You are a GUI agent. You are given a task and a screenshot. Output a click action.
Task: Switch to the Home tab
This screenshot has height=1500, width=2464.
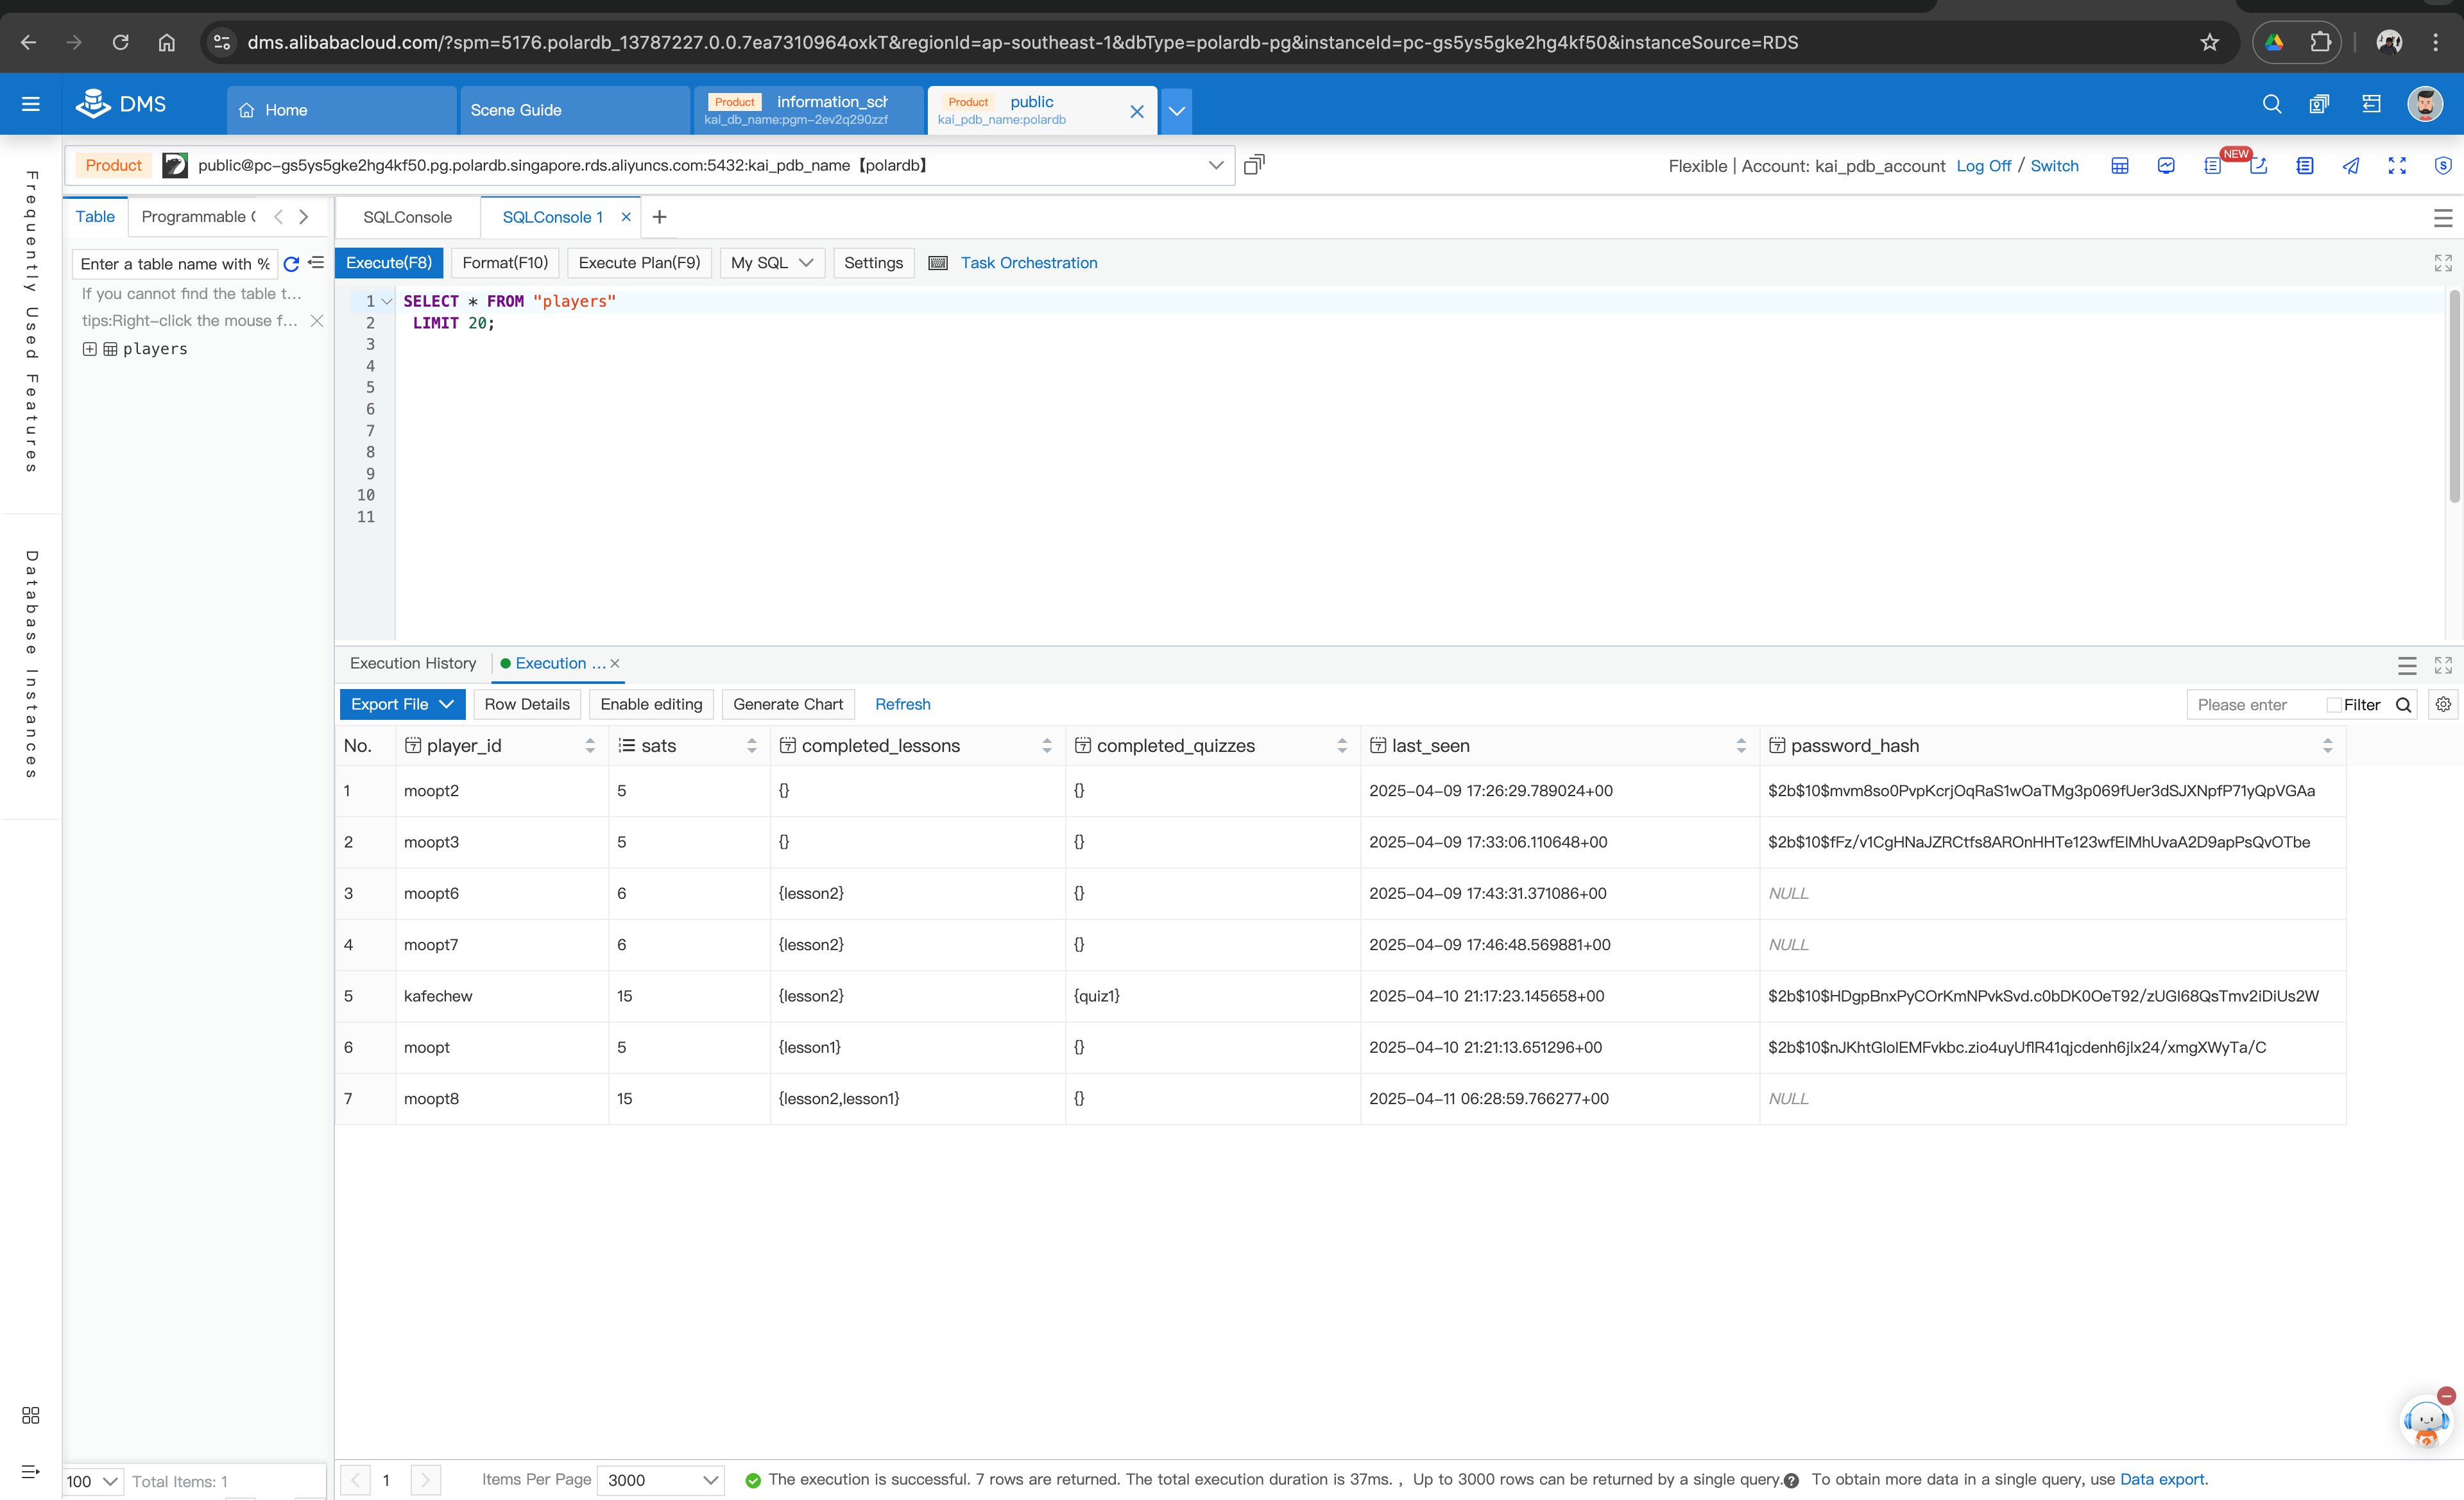(x=342, y=110)
